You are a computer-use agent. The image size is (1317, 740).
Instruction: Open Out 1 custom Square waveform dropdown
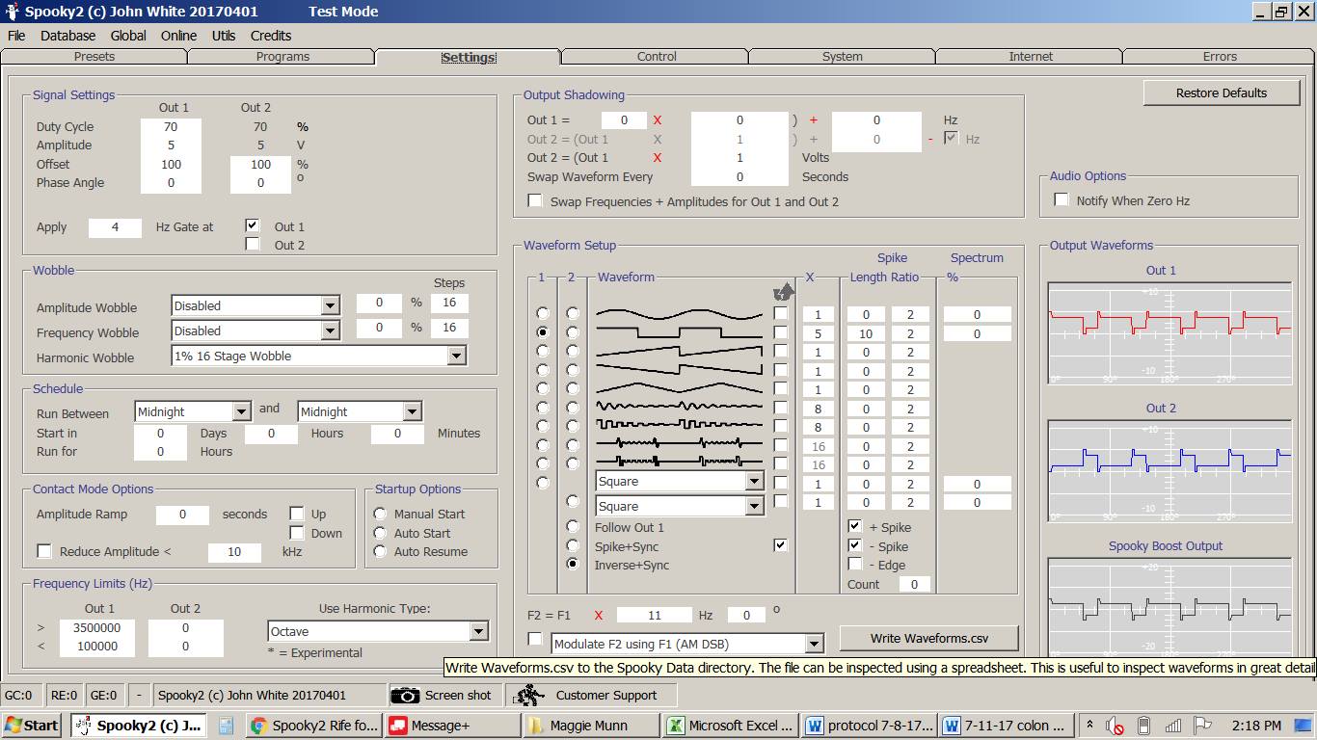point(754,481)
